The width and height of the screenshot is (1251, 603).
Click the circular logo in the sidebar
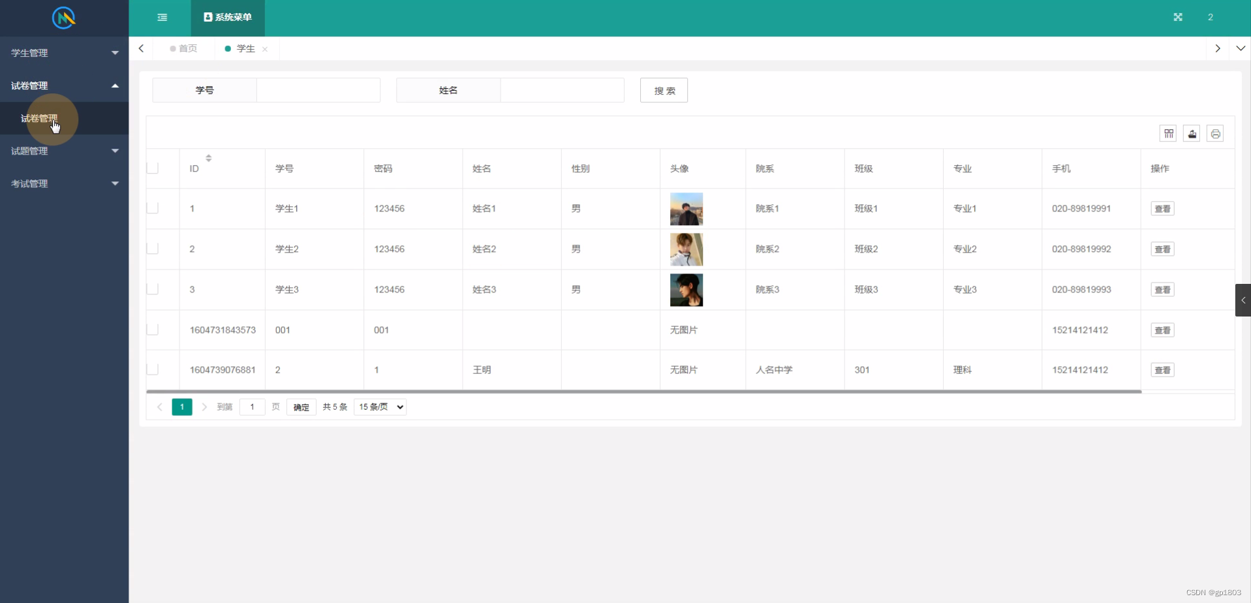tap(63, 18)
